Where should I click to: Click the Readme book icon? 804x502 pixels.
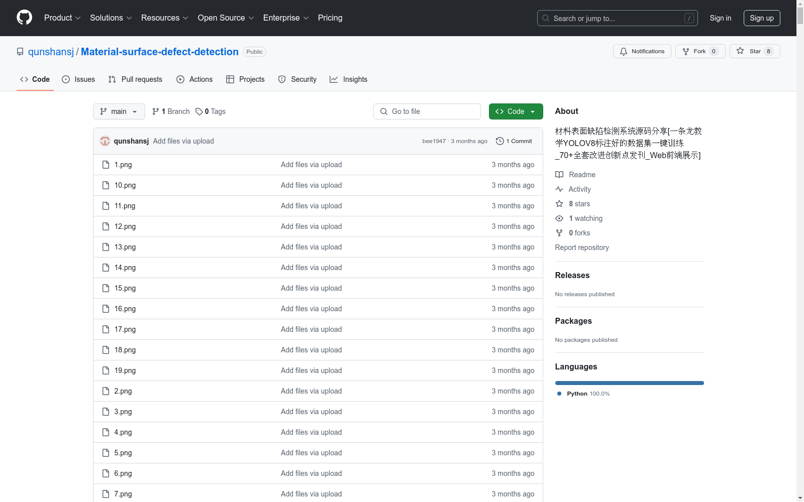point(559,175)
